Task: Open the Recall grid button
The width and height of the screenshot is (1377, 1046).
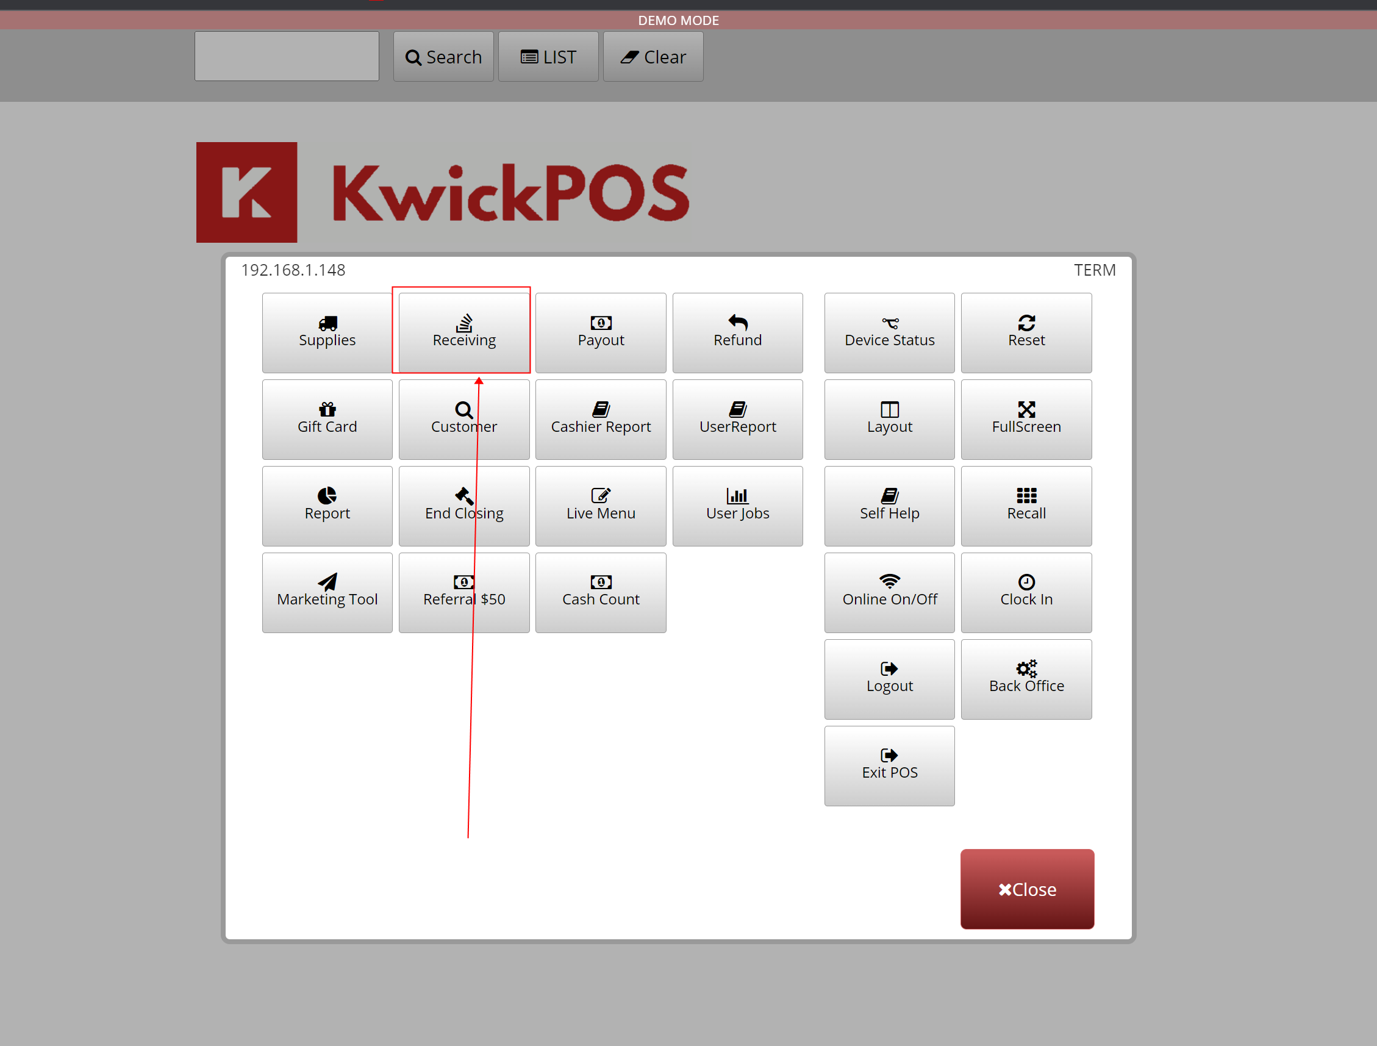Action: click(x=1026, y=506)
